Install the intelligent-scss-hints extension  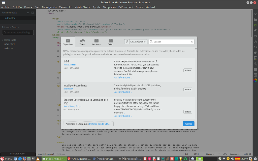coord(187,90)
